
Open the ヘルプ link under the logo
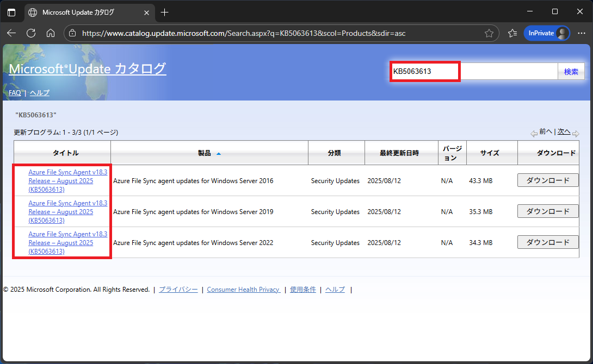[40, 92]
